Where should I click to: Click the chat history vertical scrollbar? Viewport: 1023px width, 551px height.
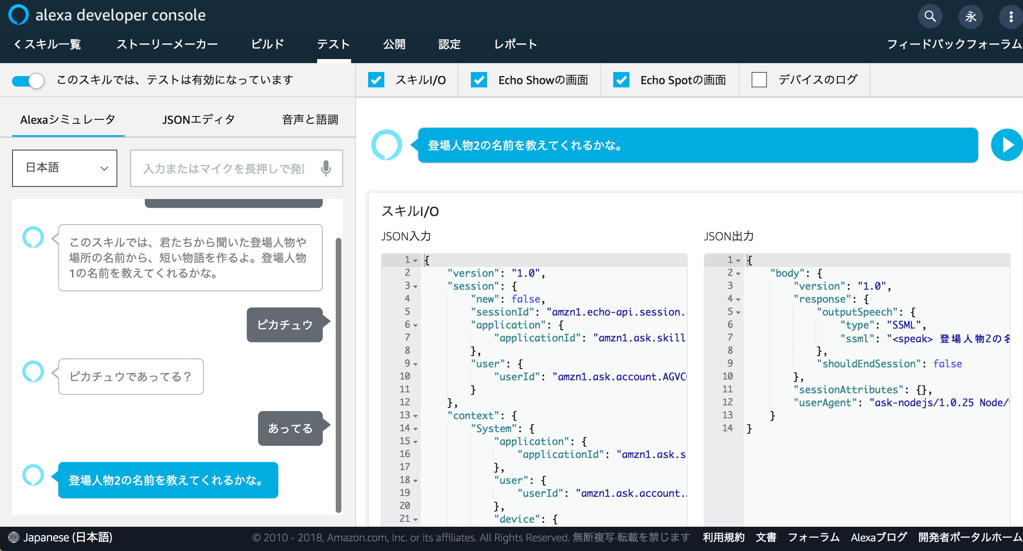click(339, 375)
